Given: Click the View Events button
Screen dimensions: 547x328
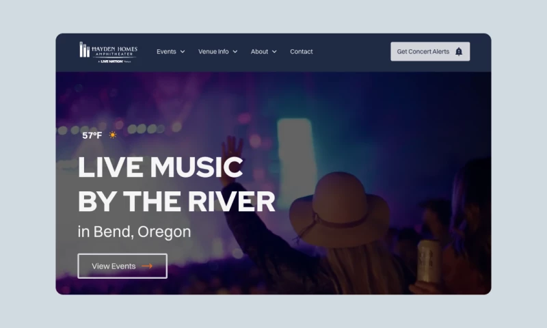Looking at the screenshot, I should 122,266.
